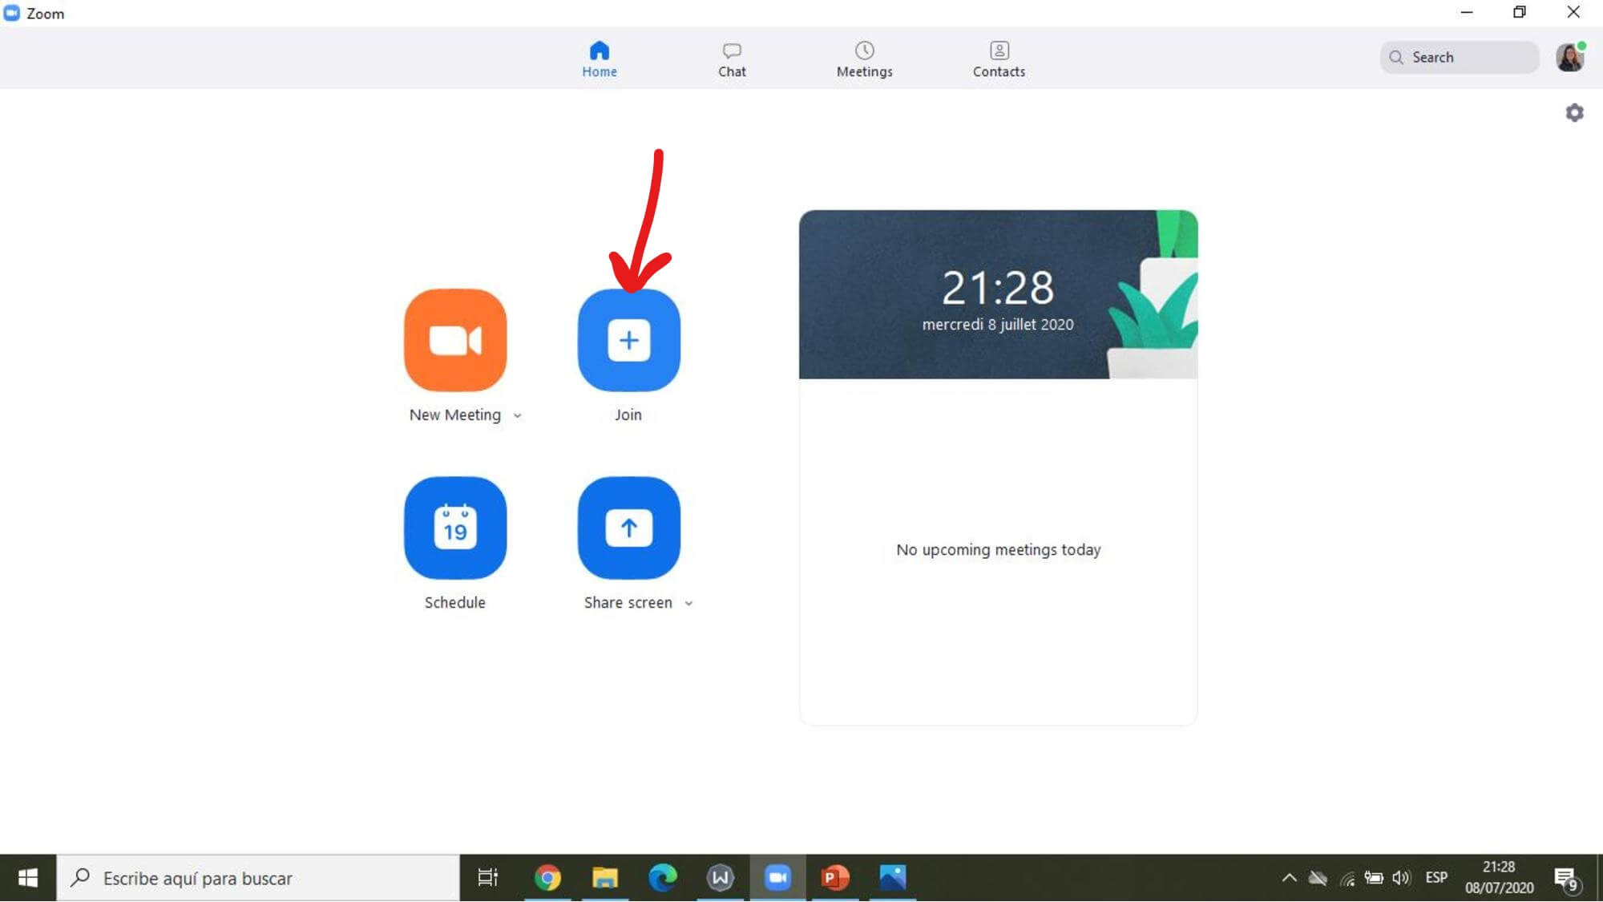Launch PowerPoint from the taskbar

click(x=834, y=877)
